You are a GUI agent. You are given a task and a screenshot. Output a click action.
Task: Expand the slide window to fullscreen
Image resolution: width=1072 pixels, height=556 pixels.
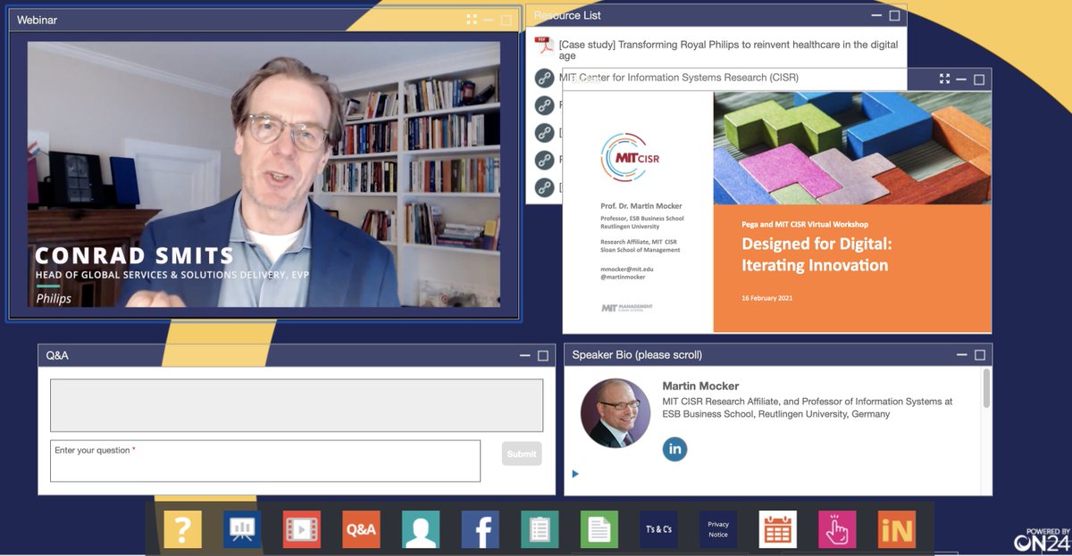pyautogui.click(x=944, y=79)
